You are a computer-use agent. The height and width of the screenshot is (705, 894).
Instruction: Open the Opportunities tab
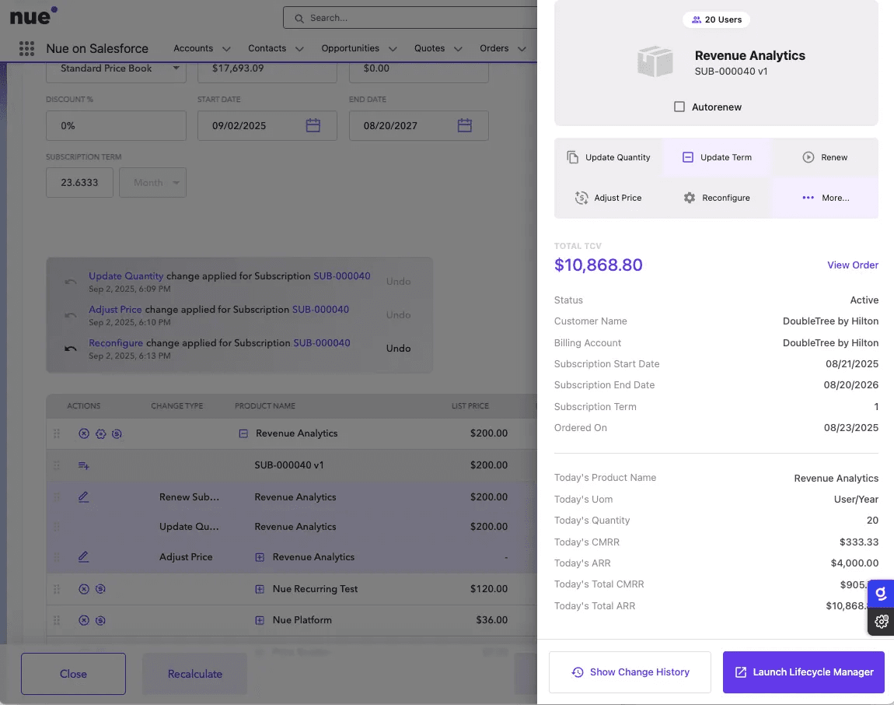[x=350, y=48]
